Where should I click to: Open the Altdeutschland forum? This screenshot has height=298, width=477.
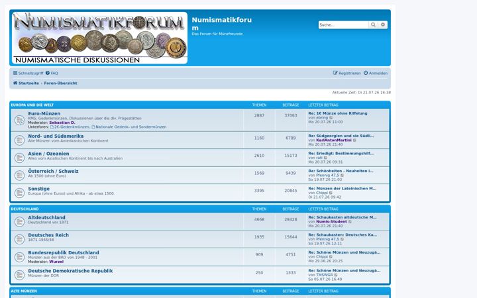click(46, 217)
